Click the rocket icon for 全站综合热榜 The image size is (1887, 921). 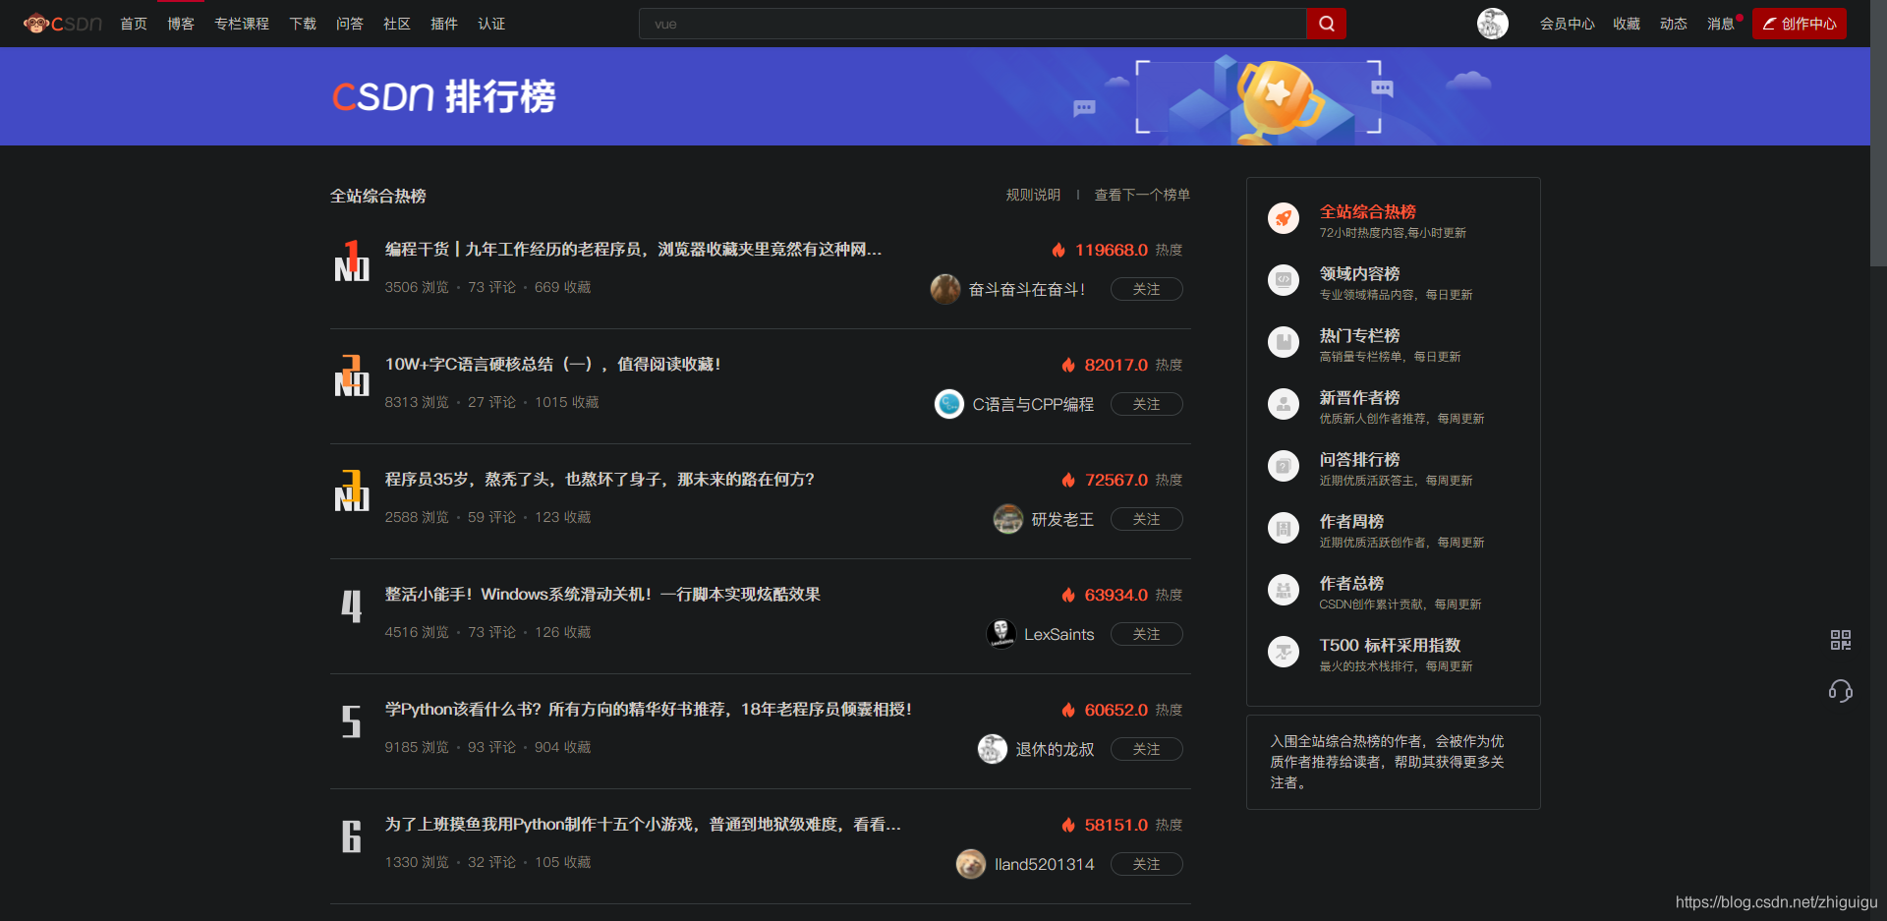click(1284, 218)
